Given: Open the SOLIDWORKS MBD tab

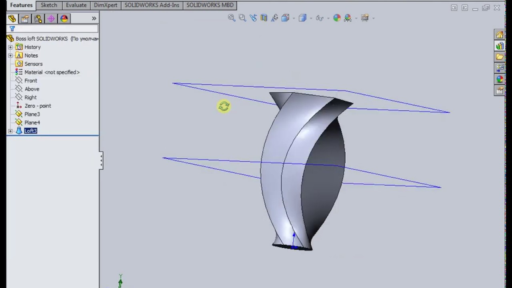Looking at the screenshot, I should (x=210, y=5).
